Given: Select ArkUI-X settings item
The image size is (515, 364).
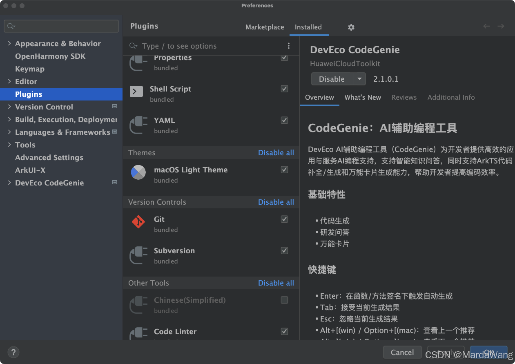Looking at the screenshot, I should pyautogui.click(x=30, y=170).
